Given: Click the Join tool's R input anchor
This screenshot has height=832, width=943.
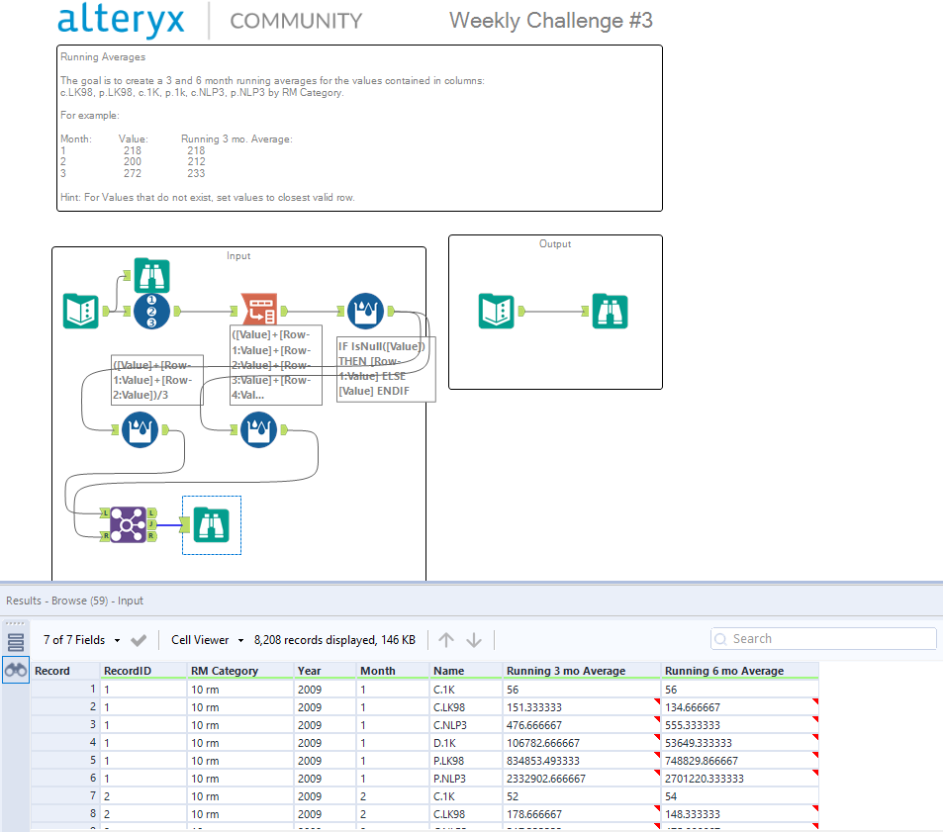Looking at the screenshot, I should pos(105,535).
